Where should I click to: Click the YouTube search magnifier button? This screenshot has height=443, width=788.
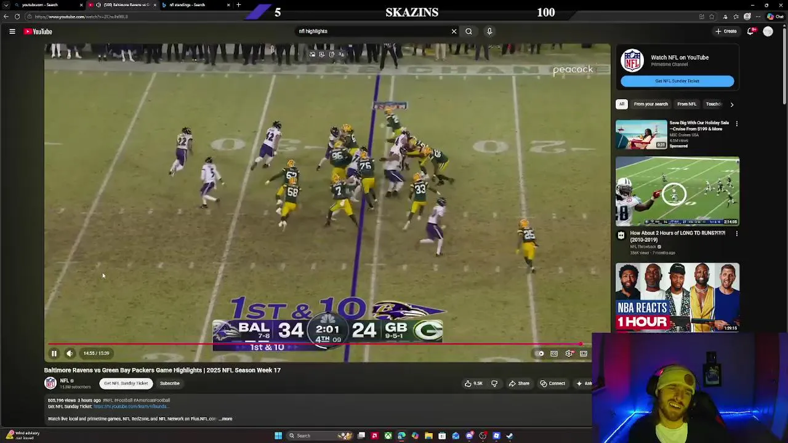pyautogui.click(x=468, y=31)
